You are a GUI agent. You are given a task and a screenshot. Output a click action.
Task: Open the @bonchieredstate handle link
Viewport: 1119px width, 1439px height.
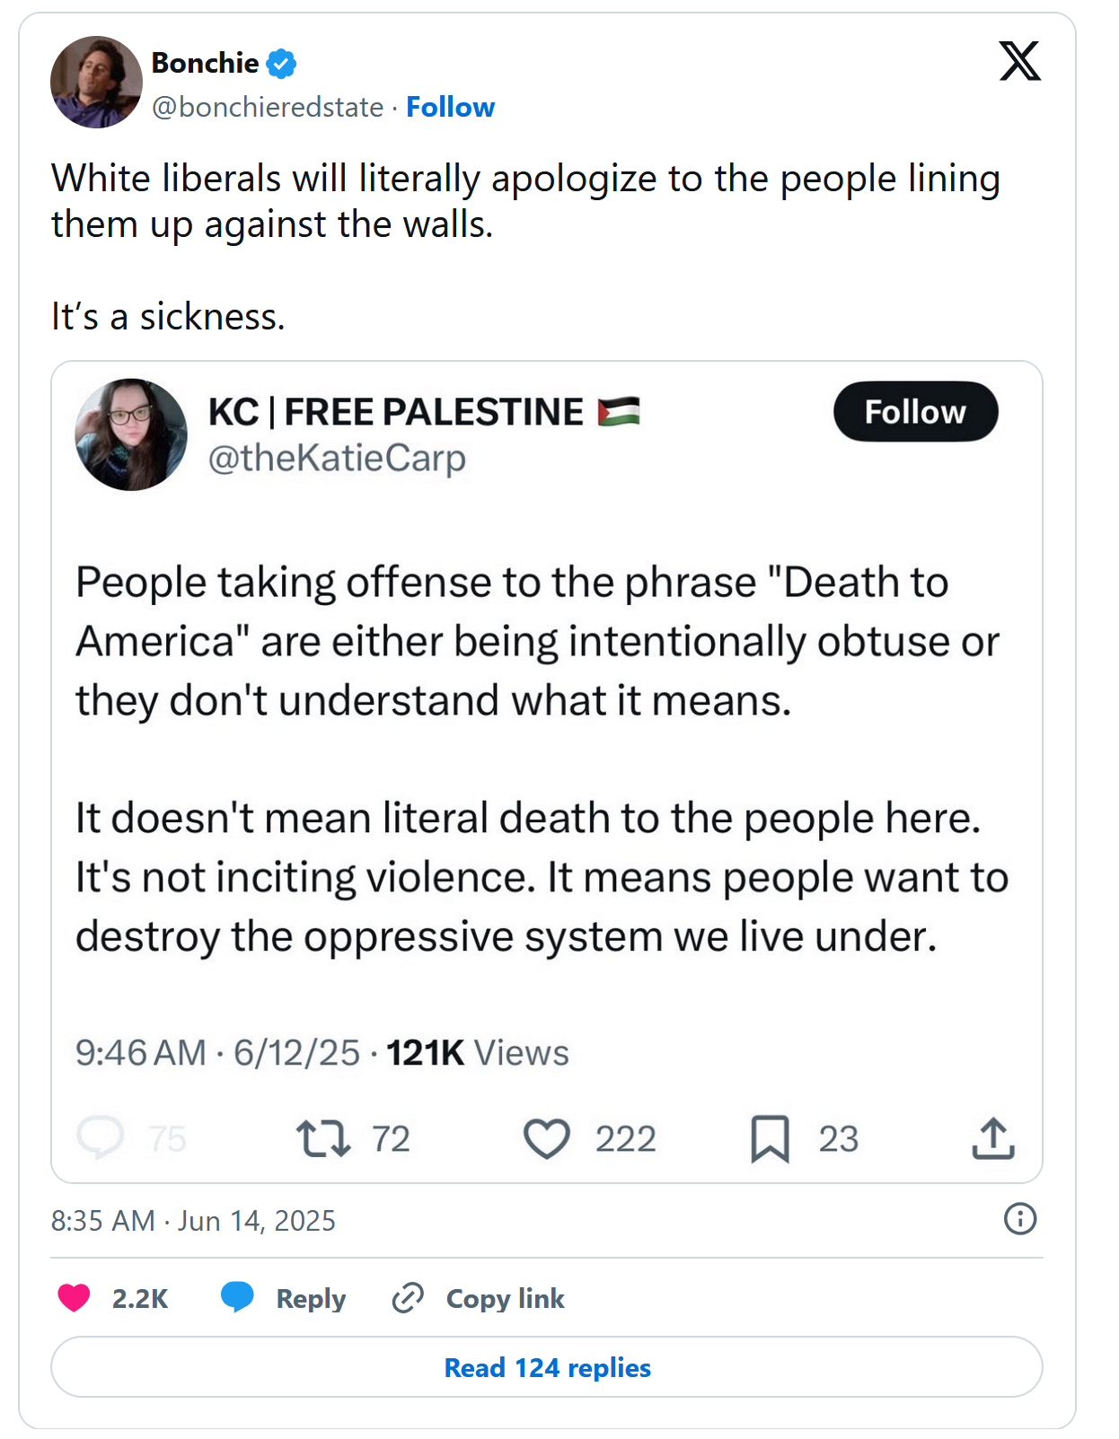[268, 107]
